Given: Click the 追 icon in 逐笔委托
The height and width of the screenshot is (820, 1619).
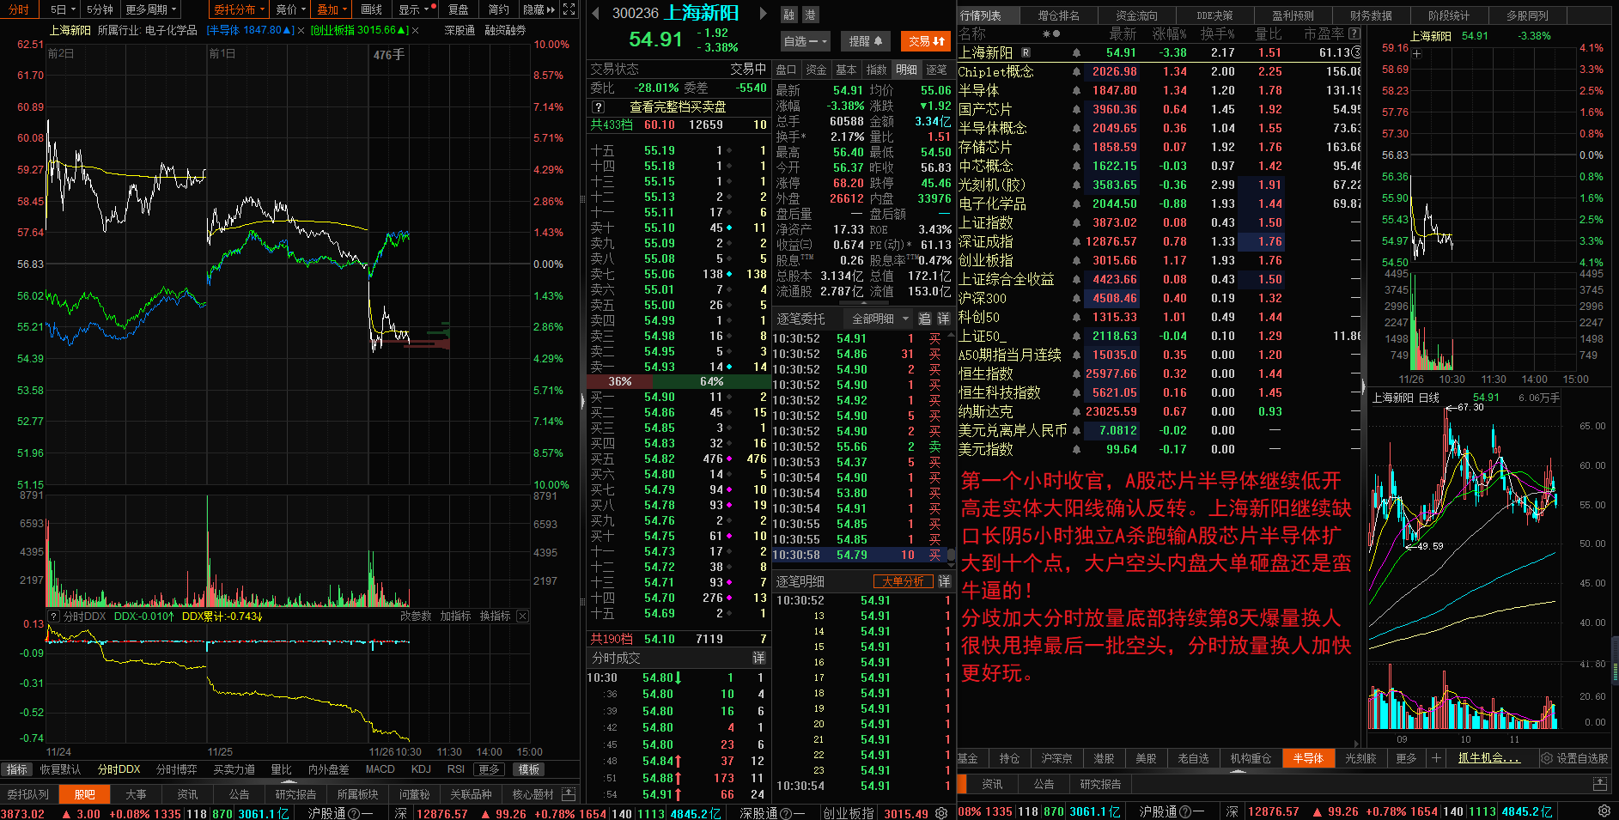Looking at the screenshot, I should 925,319.
